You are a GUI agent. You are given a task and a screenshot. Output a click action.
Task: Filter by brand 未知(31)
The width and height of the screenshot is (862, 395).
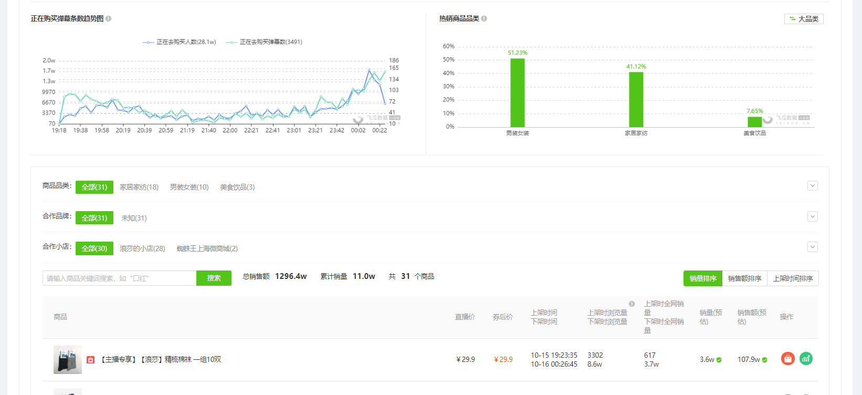point(134,218)
